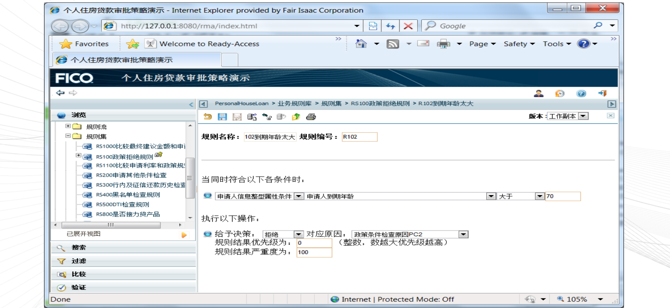Screen dimensions: 670x308
Task: Click the undo arrow in the rule toolbar
Action: [207, 117]
